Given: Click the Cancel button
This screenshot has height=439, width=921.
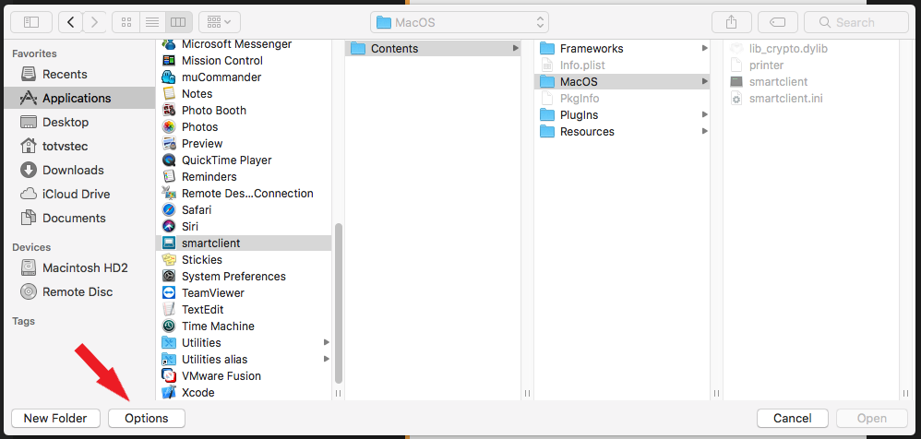Looking at the screenshot, I should [793, 419].
